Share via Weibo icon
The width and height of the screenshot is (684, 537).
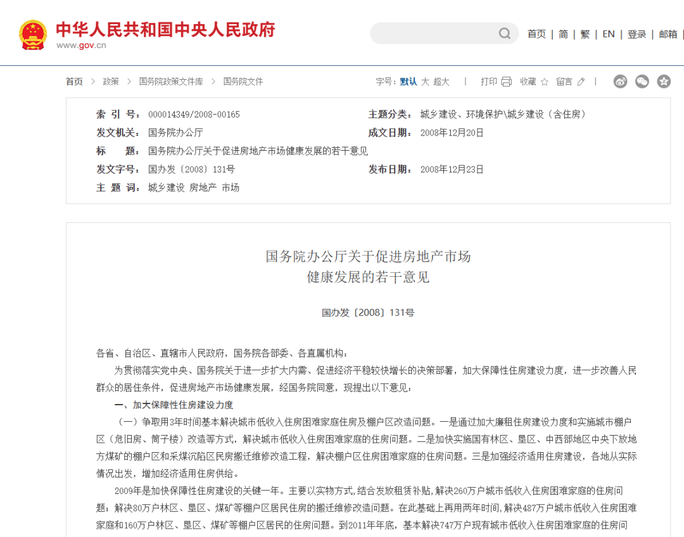[x=620, y=81]
